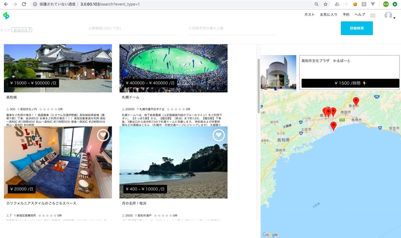Click the browser address bar URL
401x238 pixels.
pyautogui.click(x=110, y=4)
